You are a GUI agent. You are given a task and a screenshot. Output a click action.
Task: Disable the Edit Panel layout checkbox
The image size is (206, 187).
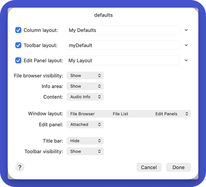[18, 61]
